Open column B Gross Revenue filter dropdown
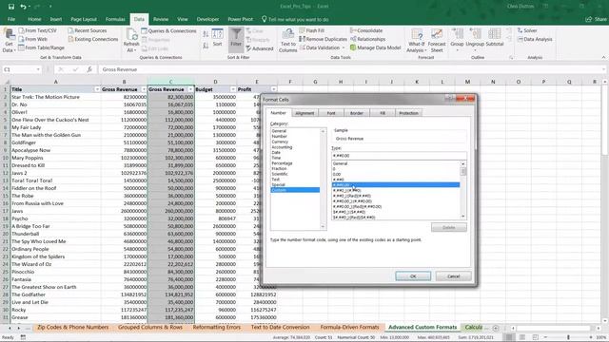The width and height of the screenshot is (609, 342). click(x=144, y=89)
